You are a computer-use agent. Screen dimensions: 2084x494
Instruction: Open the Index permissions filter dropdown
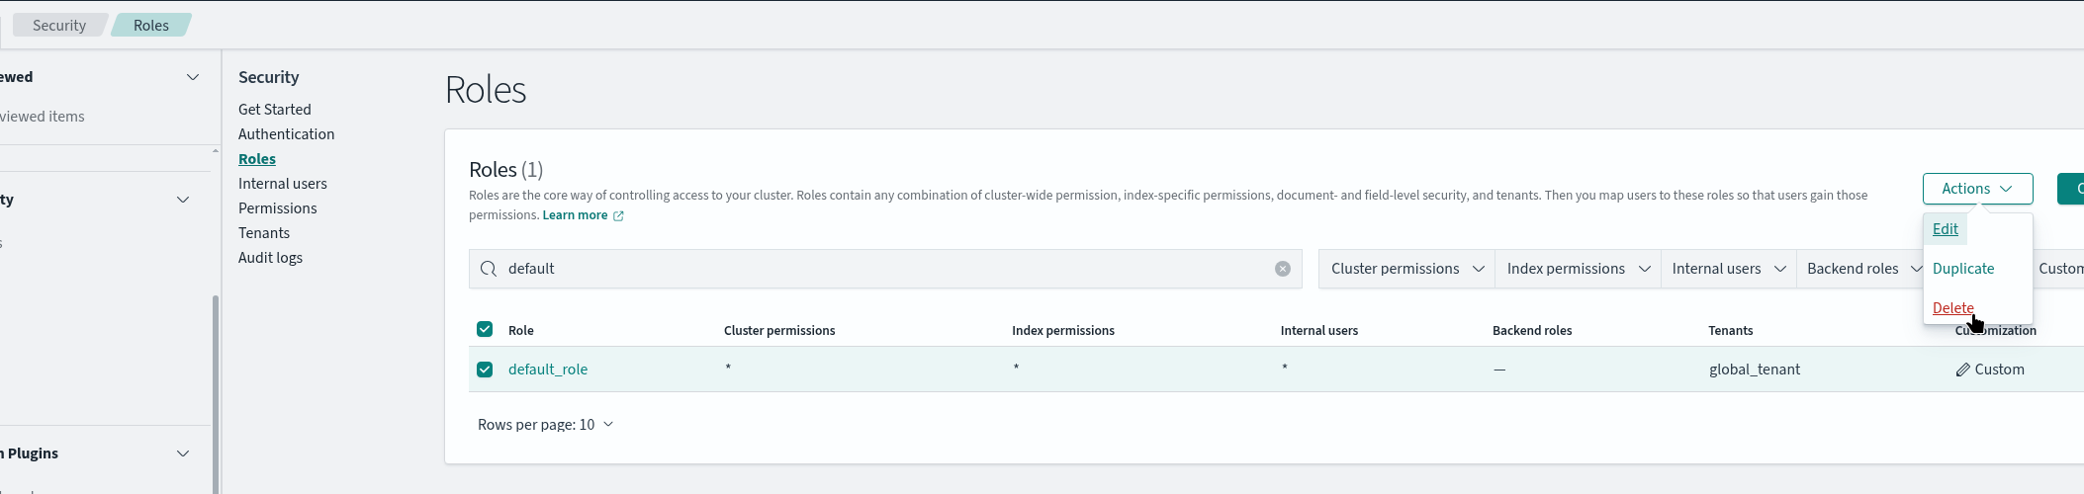click(1578, 269)
